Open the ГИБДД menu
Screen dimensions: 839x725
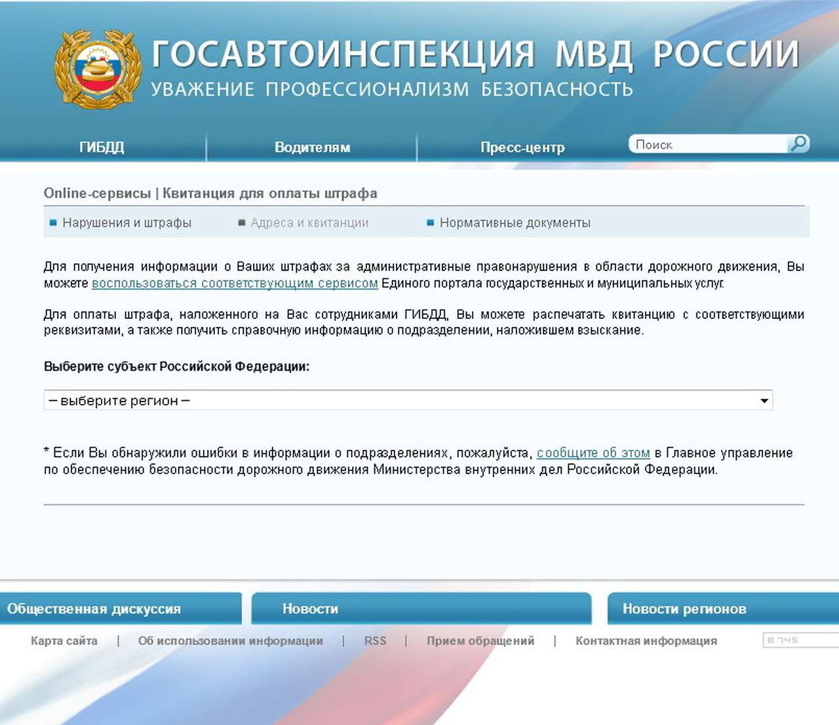[102, 147]
